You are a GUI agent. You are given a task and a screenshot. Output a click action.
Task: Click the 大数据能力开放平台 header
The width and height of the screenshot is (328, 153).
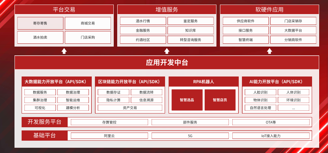point(57,81)
